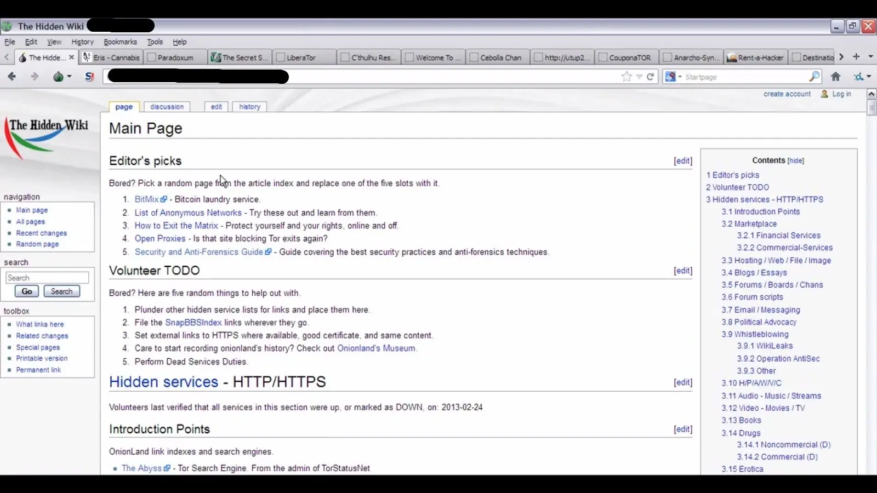Open Special pages in toolbox
The image size is (877, 493).
[38, 347]
